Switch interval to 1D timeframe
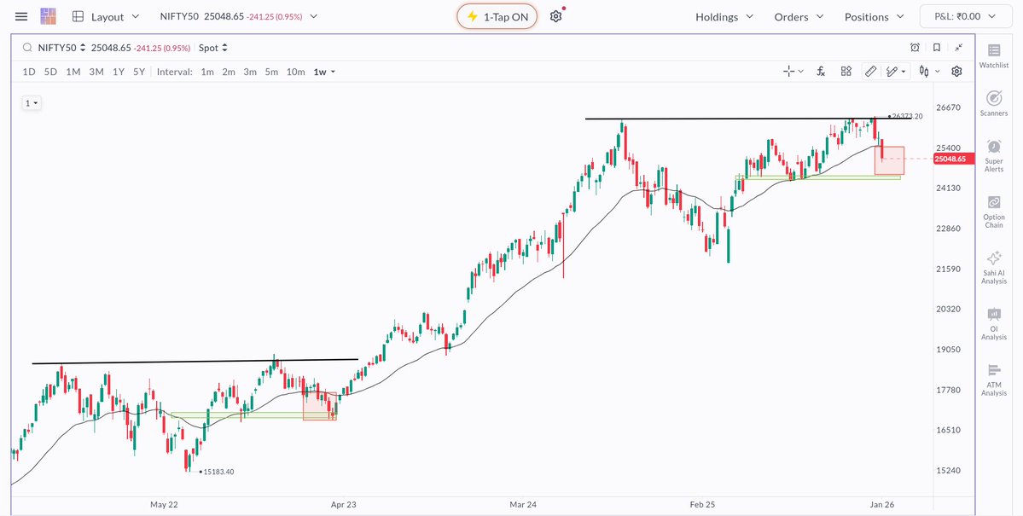 (x=28, y=72)
